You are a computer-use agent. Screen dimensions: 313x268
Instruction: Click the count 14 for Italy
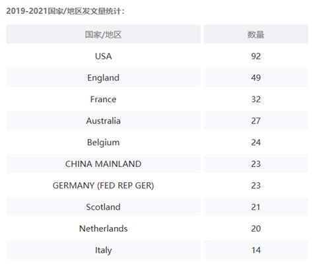(256, 250)
